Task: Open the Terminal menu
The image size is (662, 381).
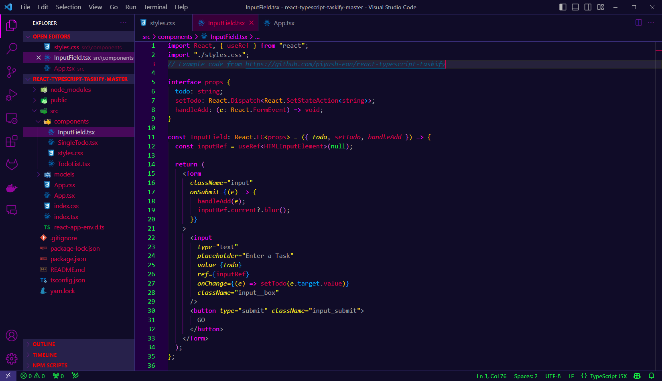Action: pos(155,7)
